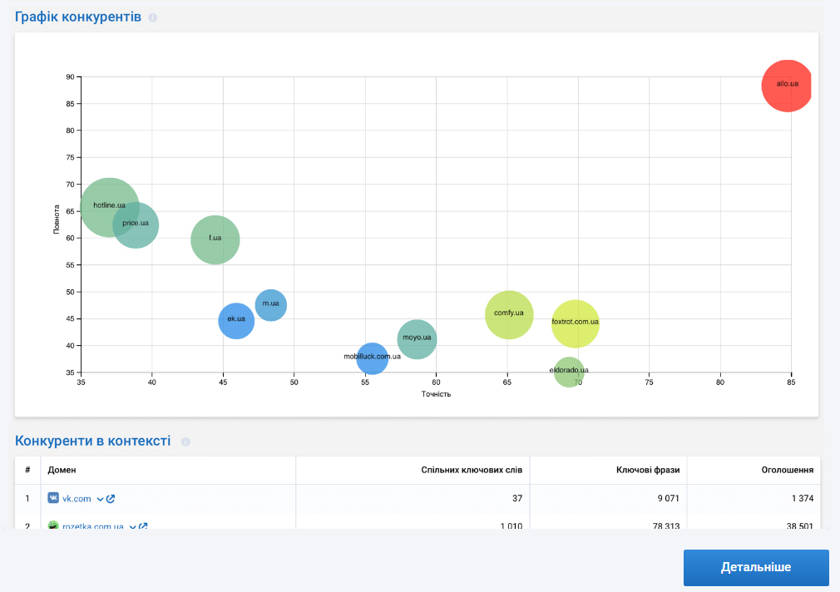Click the comfy.ua bubble
Viewport: 840px width, 592px height.
(x=508, y=315)
